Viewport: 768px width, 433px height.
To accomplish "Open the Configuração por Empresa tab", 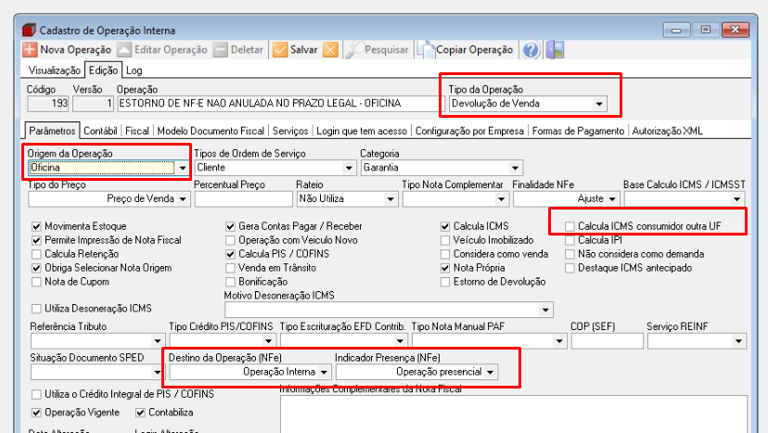I will click(469, 132).
